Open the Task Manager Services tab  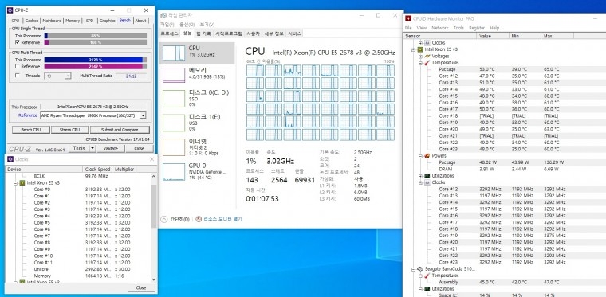pos(294,34)
